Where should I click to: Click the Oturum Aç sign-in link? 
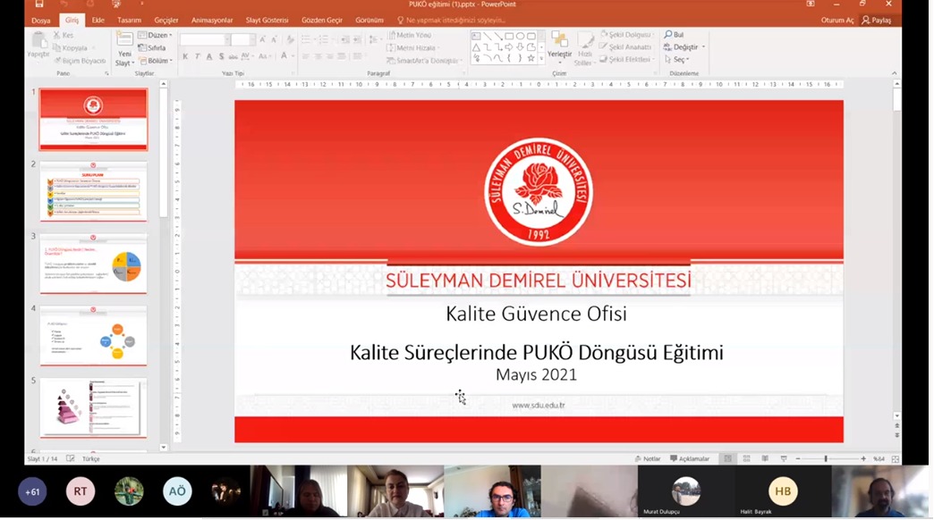pyautogui.click(x=837, y=20)
